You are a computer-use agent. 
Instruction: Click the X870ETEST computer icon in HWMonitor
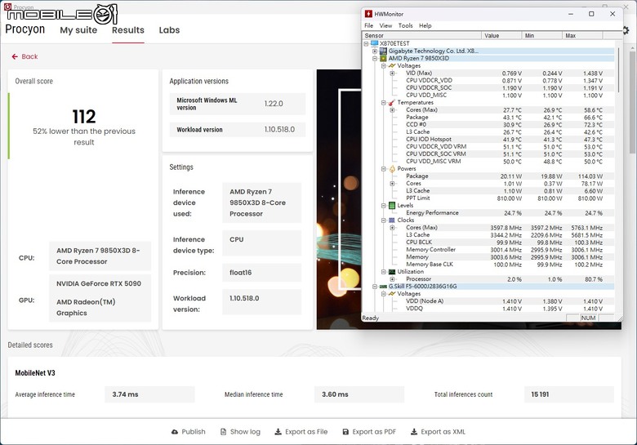[x=374, y=43]
